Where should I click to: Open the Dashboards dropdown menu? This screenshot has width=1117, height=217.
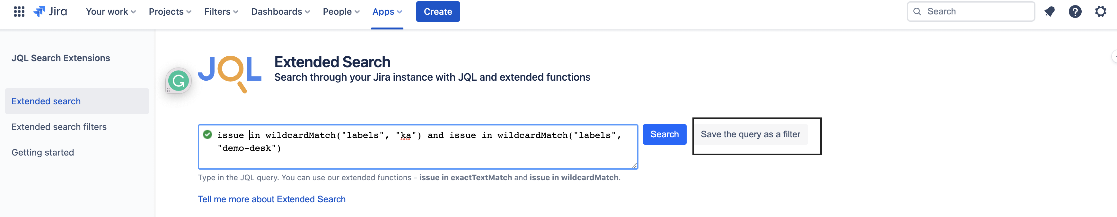click(280, 12)
